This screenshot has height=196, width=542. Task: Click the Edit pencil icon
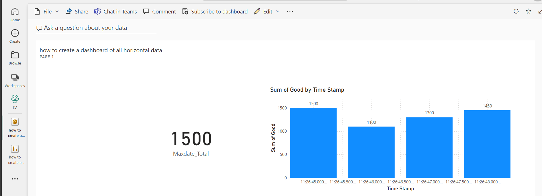[257, 11]
